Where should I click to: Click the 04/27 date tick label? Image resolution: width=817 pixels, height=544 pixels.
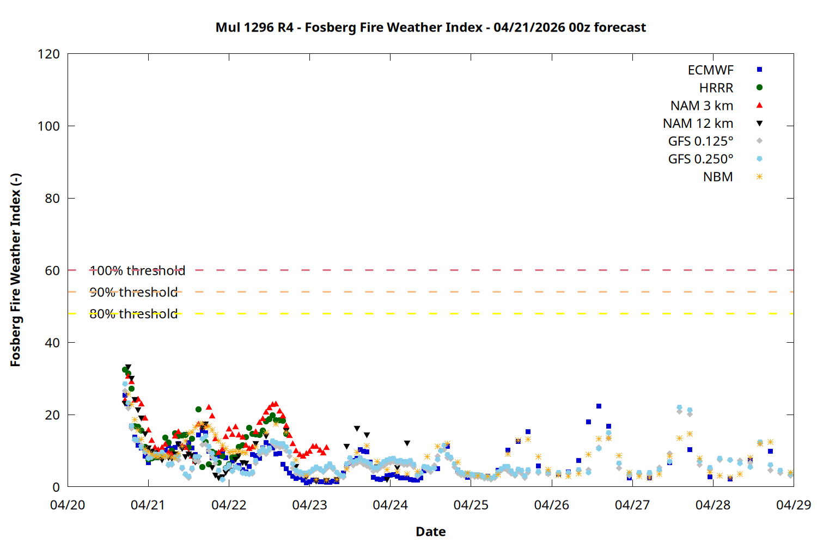(632, 505)
